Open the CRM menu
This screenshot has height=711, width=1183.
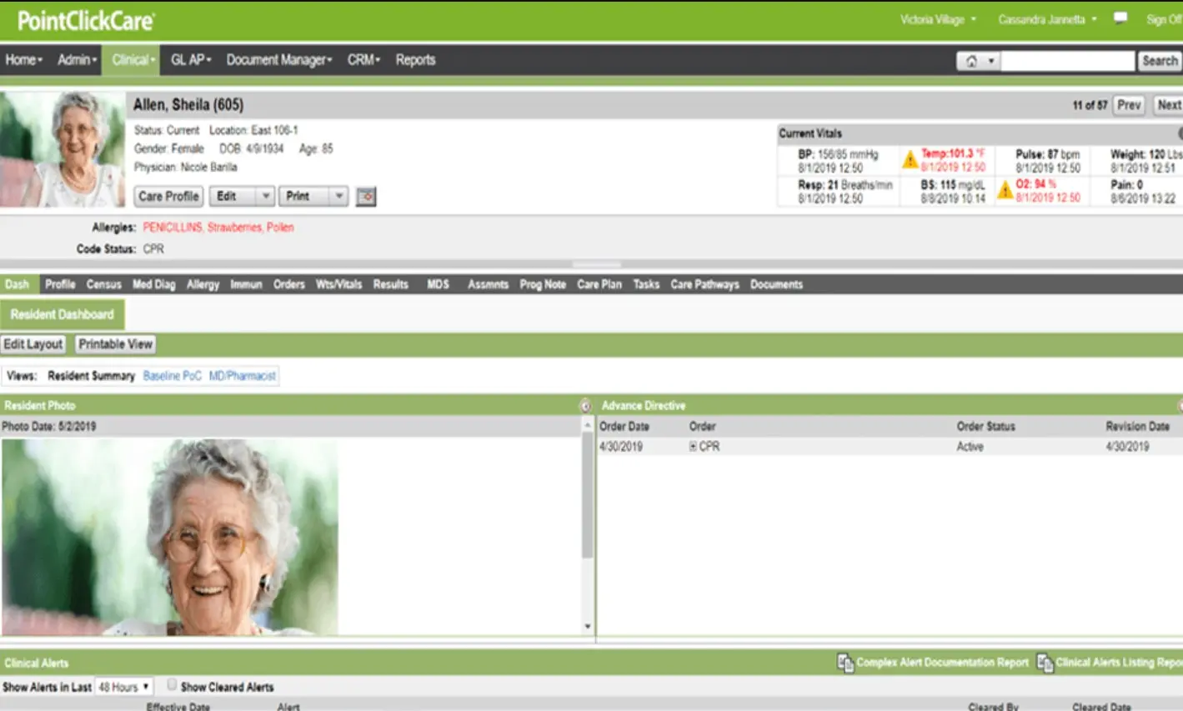tap(363, 59)
